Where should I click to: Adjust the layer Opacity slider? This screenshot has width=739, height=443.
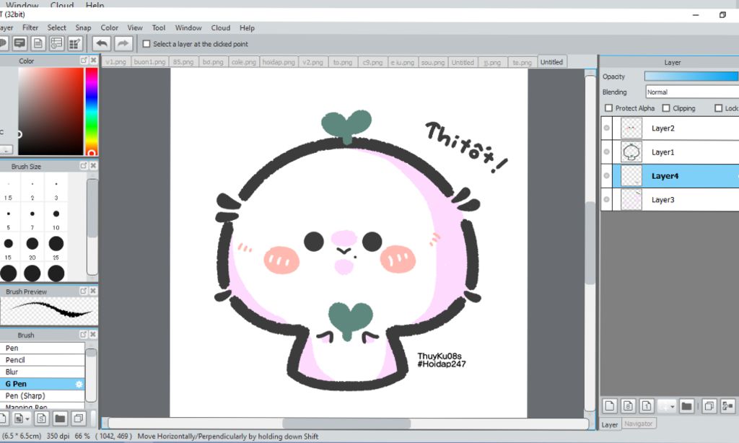tap(691, 76)
